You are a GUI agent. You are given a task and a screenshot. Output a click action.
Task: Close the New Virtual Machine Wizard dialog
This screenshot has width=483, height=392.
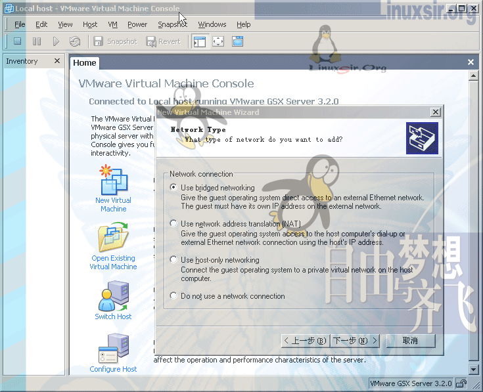pyautogui.click(x=435, y=112)
